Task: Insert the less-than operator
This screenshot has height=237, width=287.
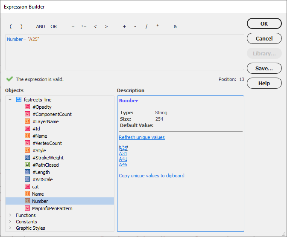Action: (95, 27)
